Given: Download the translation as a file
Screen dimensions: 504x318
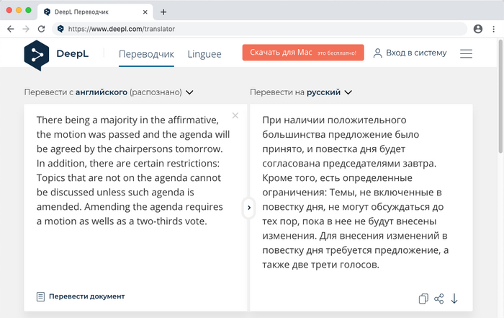Looking at the screenshot, I should pos(455,299).
